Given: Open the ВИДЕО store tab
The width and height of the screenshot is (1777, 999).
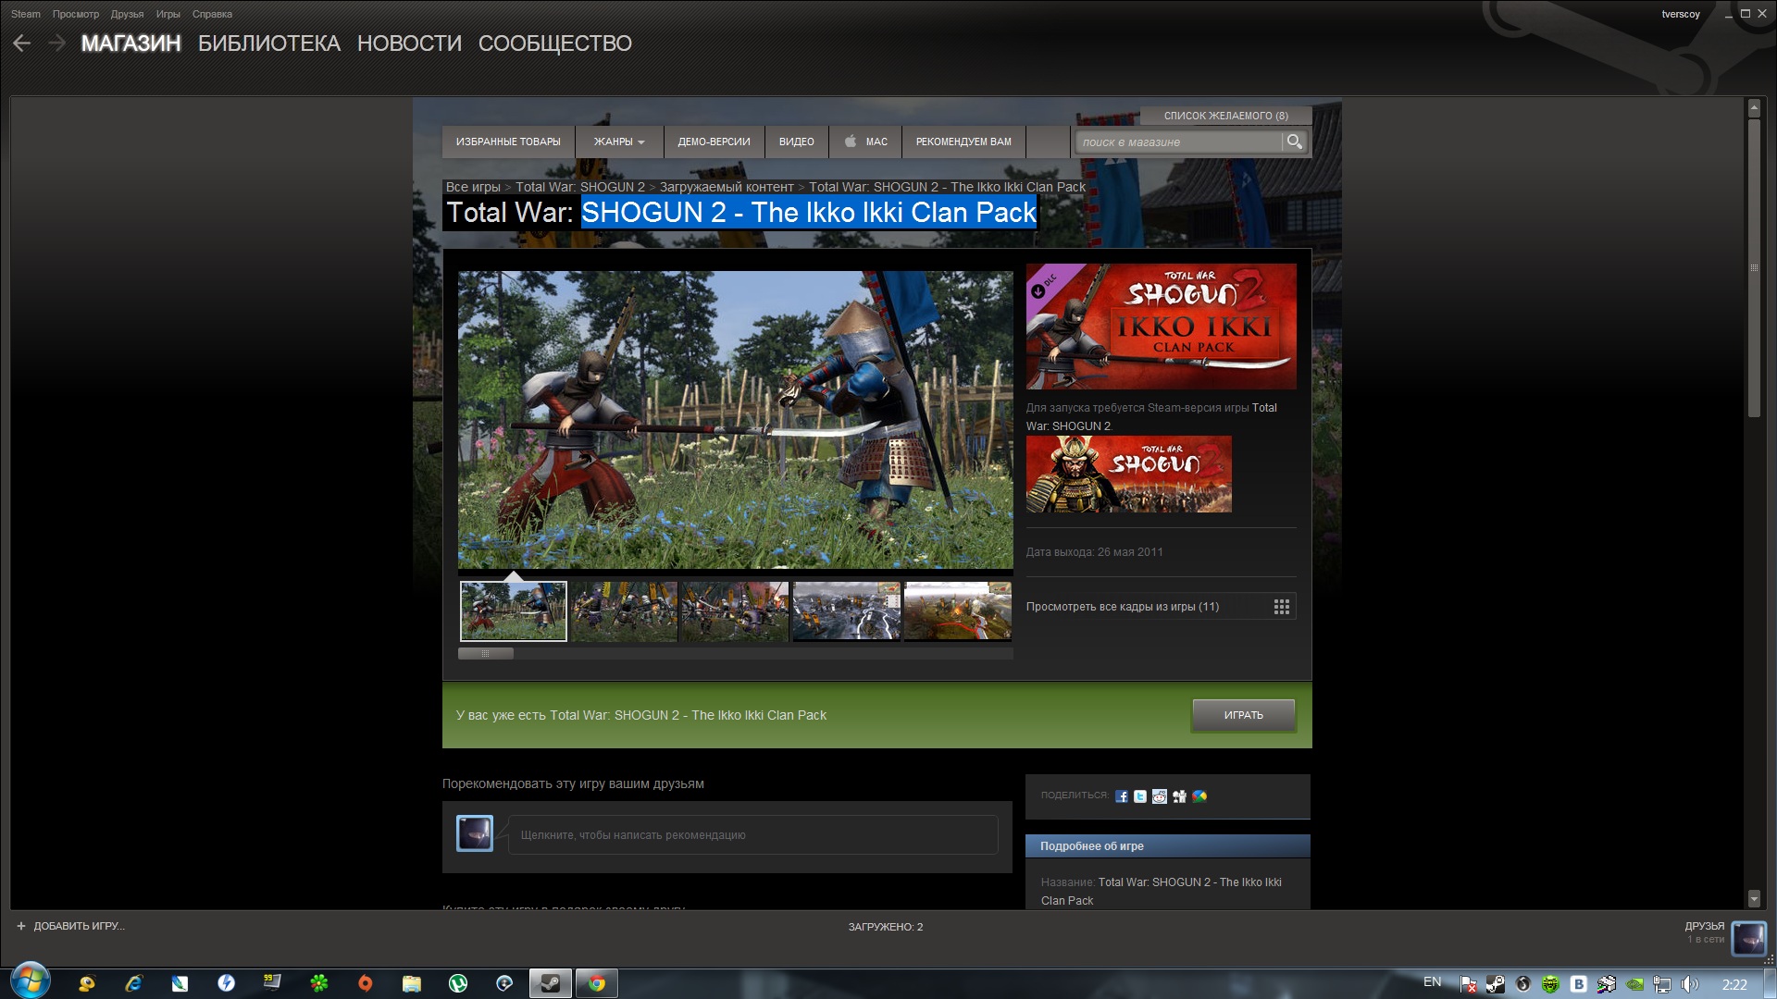Looking at the screenshot, I should (x=797, y=142).
